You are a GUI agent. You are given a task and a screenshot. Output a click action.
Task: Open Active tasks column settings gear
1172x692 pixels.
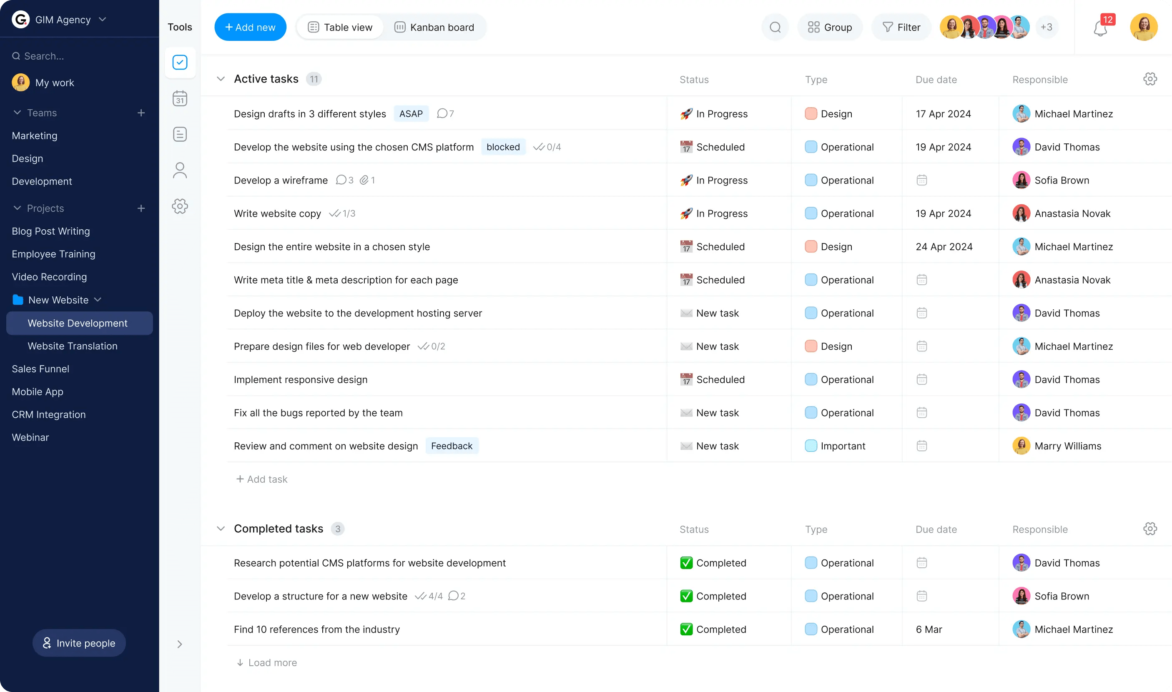click(1149, 79)
